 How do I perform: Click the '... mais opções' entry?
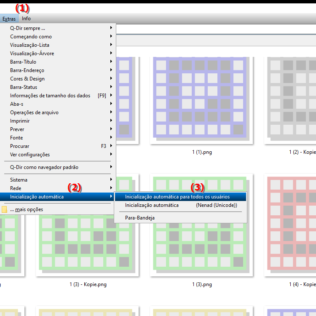[58, 209]
